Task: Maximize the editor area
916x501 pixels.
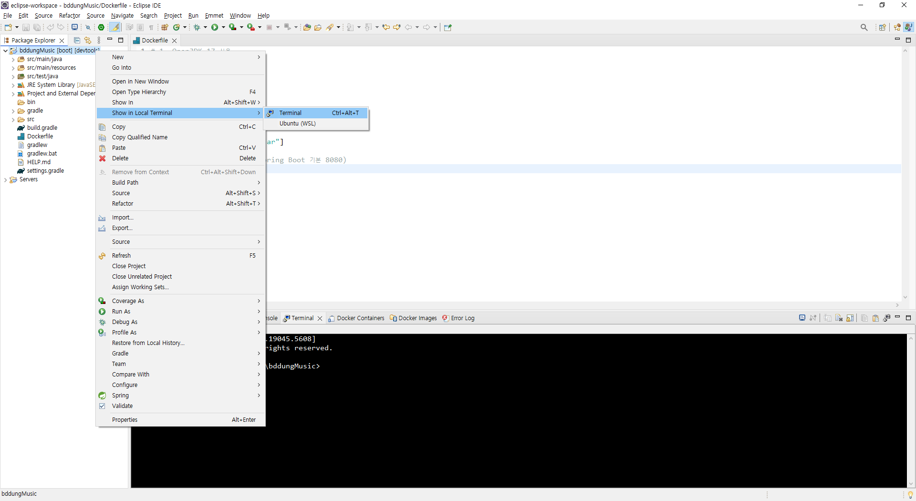Action: coord(908,40)
